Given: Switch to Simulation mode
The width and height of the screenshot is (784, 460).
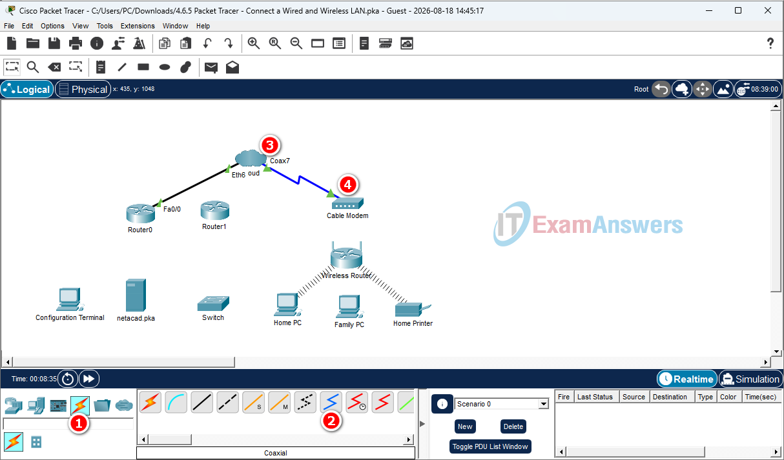Looking at the screenshot, I should 750,379.
